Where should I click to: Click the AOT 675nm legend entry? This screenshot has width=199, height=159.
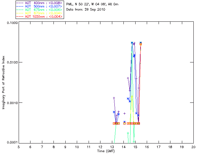tap(39, 10)
